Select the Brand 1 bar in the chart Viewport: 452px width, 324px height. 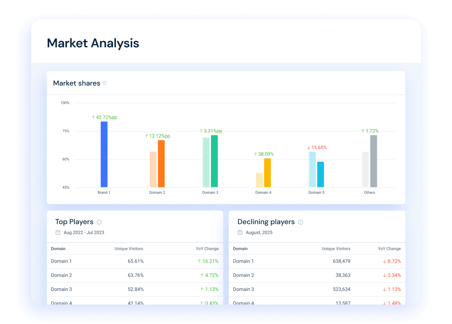(x=104, y=155)
